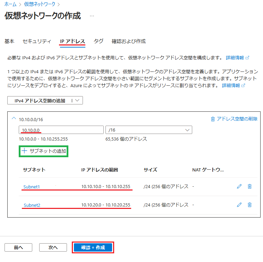Image resolution: width=263 pixels, height=262 pixels.
Task: Click the 65,536 個のアドレス text
Action: click(x=126, y=139)
